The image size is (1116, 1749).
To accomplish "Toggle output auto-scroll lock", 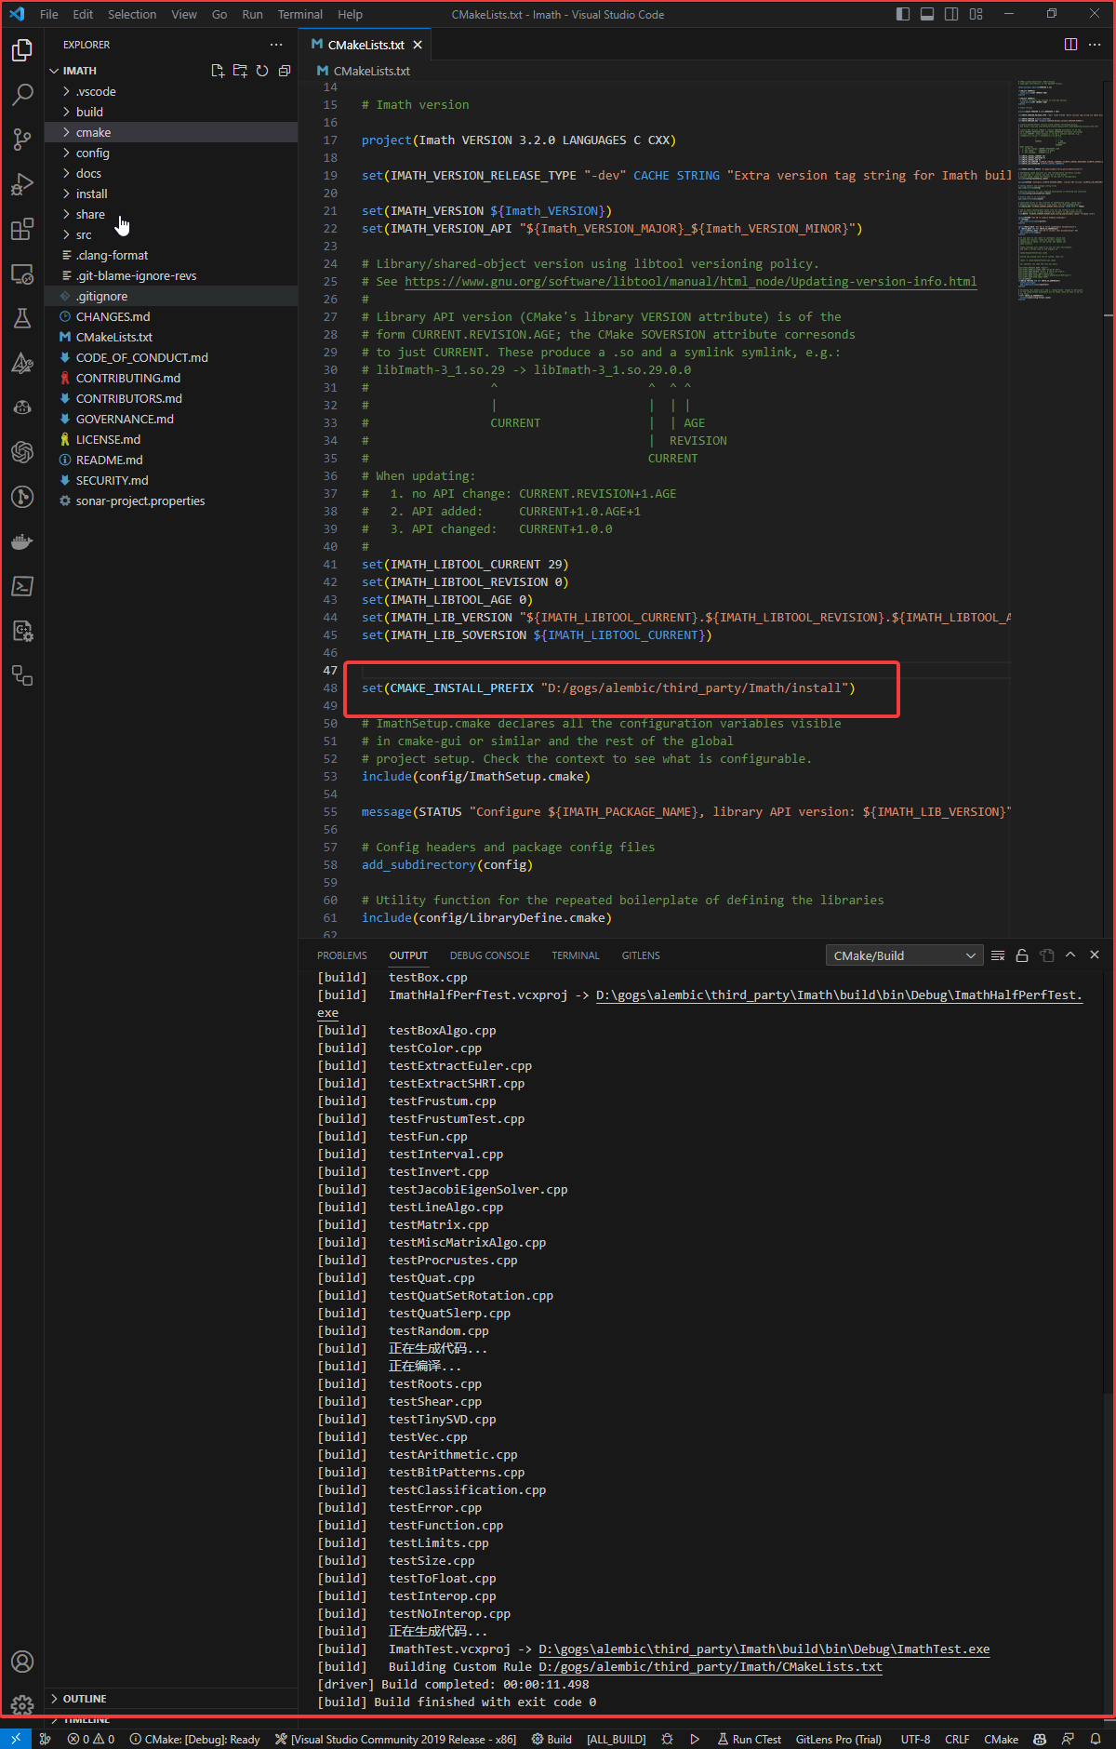I will (1022, 955).
